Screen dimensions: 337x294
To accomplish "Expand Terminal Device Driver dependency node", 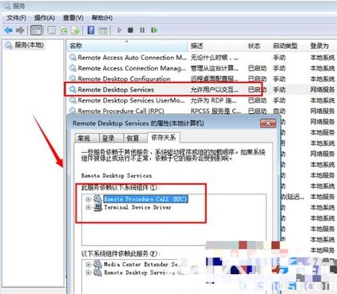I will 88,207.
